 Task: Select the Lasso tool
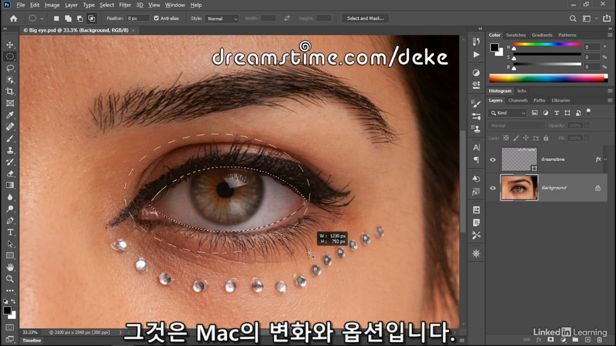coord(10,68)
